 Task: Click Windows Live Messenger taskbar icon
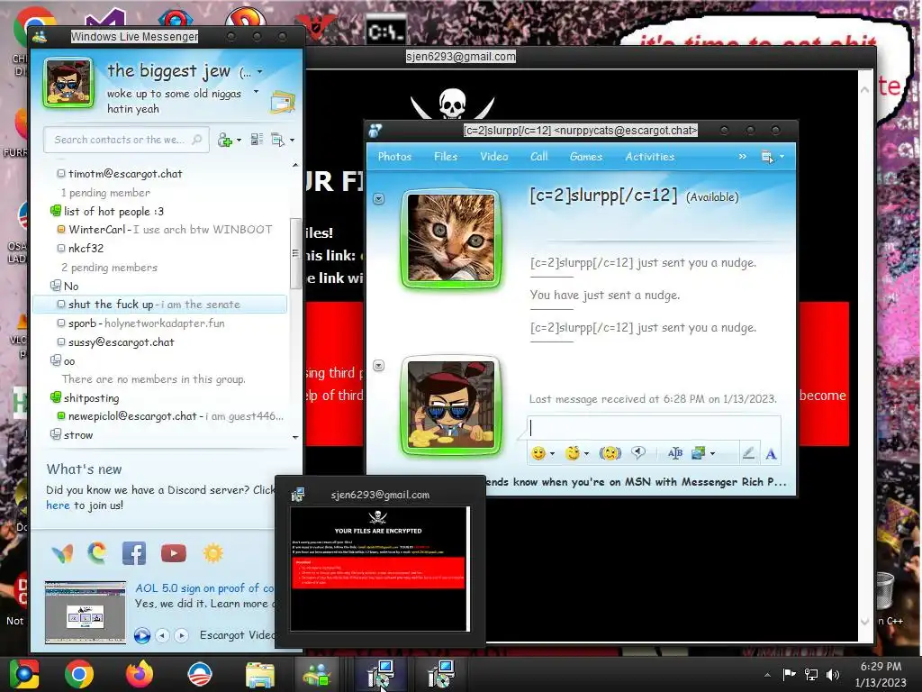click(x=316, y=675)
